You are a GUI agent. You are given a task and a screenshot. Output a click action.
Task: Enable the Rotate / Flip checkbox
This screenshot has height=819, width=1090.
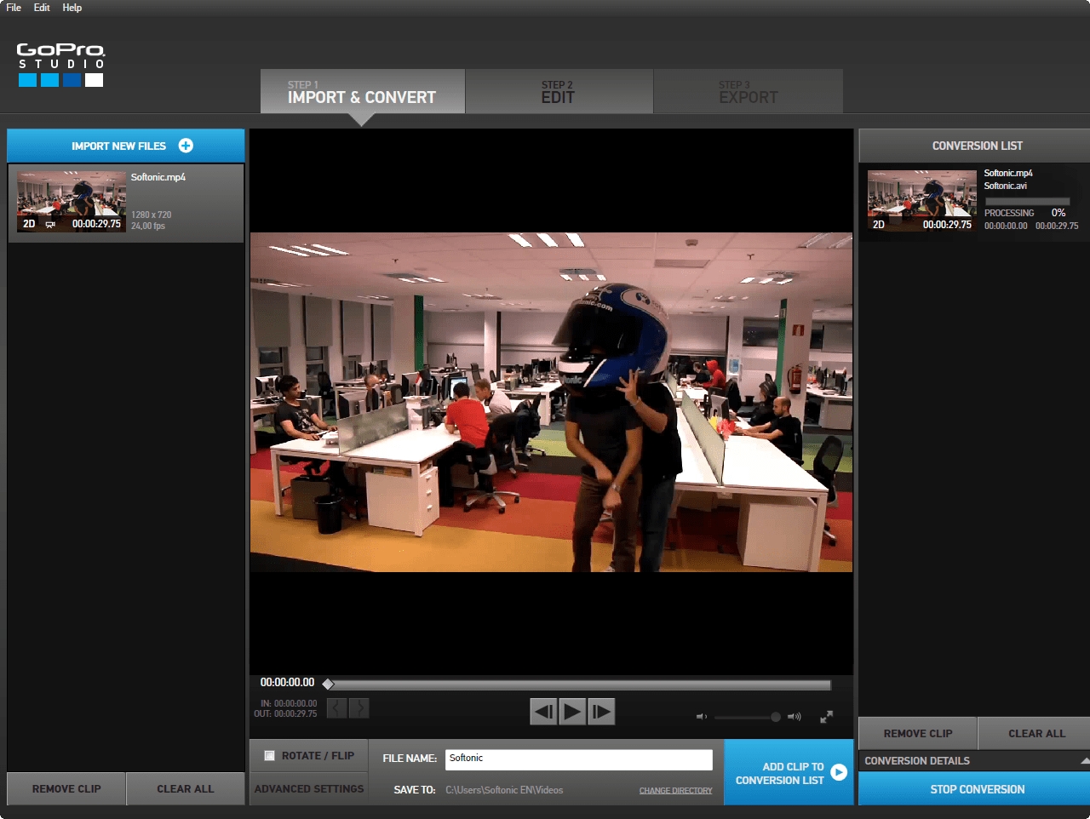(270, 755)
